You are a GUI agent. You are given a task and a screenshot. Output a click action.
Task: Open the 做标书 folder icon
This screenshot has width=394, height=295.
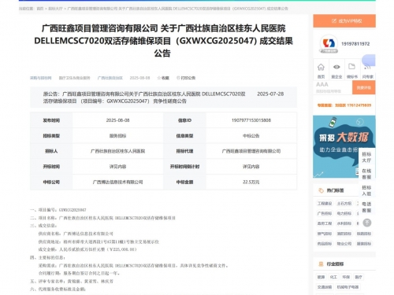pos(351,67)
